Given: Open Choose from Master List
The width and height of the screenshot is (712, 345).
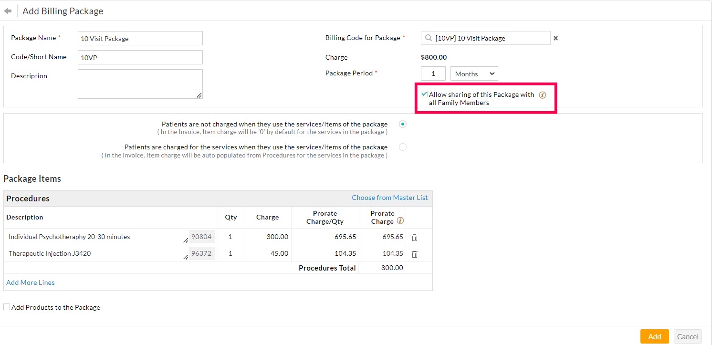Looking at the screenshot, I should tap(390, 198).
